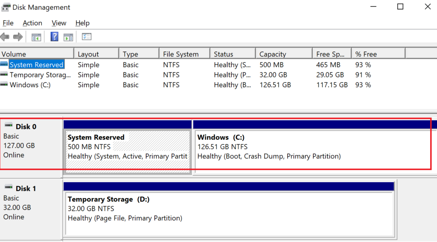Click the 500 MB capacity cell
The height and width of the screenshot is (242, 437).
click(271, 65)
